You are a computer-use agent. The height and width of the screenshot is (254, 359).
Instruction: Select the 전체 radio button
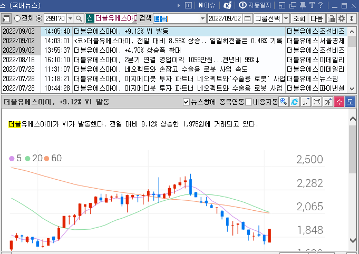pyautogui.click(x=17, y=18)
